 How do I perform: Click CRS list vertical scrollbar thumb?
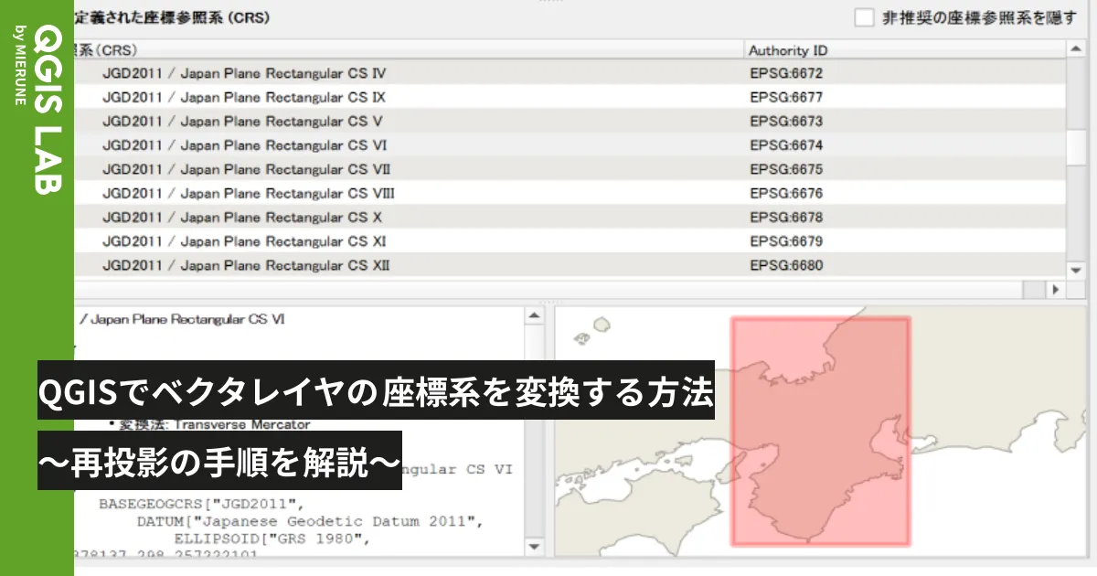coord(1077,148)
